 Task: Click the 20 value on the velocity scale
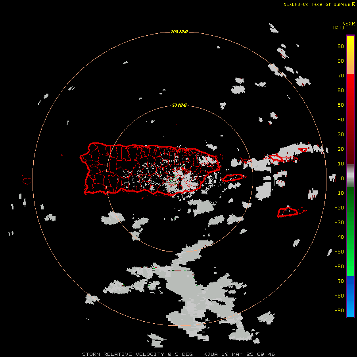tap(341, 149)
